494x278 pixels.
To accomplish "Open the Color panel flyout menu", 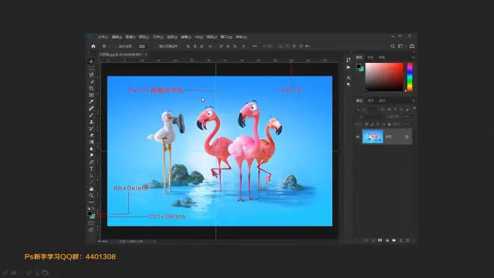I will pyautogui.click(x=413, y=58).
